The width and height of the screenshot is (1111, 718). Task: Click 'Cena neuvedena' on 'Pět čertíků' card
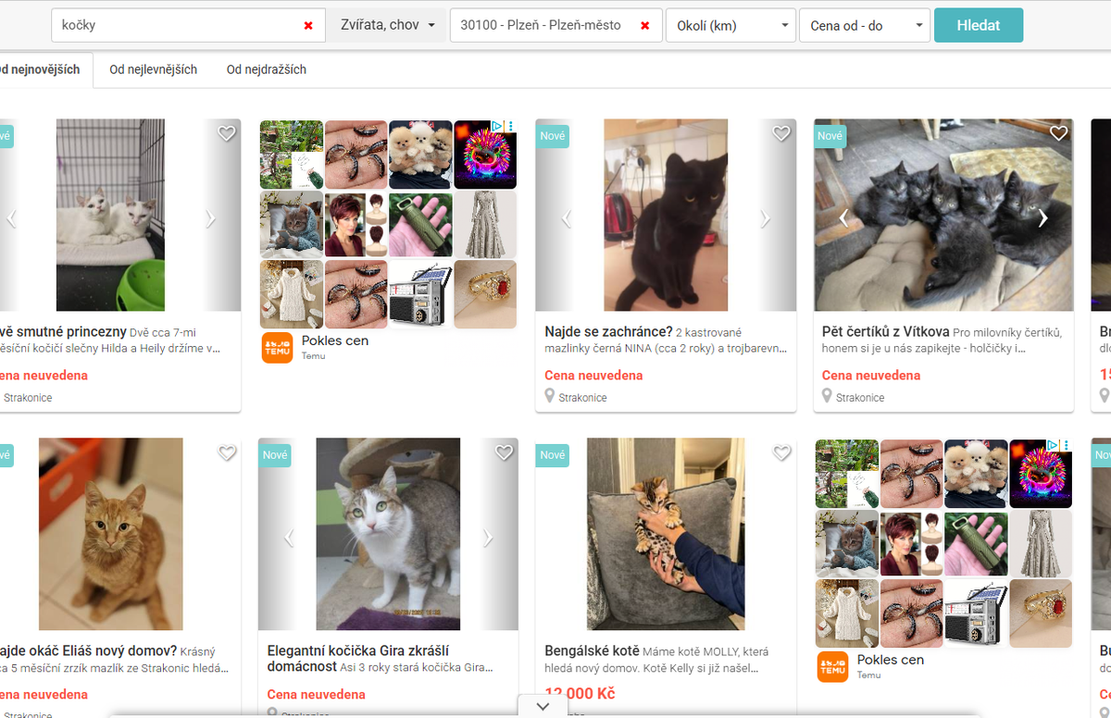tap(871, 376)
